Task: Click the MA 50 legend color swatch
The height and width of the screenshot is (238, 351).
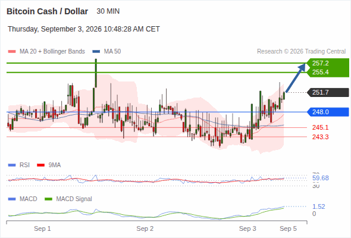Action: pos(96,52)
